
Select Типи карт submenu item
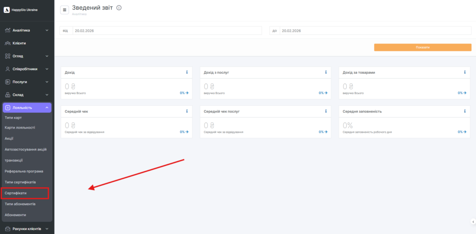pyautogui.click(x=13, y=118)
